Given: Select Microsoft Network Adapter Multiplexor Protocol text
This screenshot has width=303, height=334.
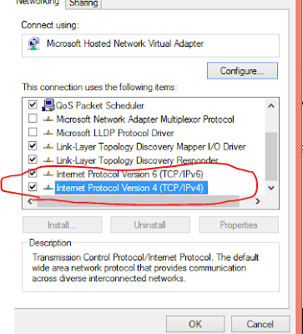Looking at the screenshot, I should tap(145, 119).
